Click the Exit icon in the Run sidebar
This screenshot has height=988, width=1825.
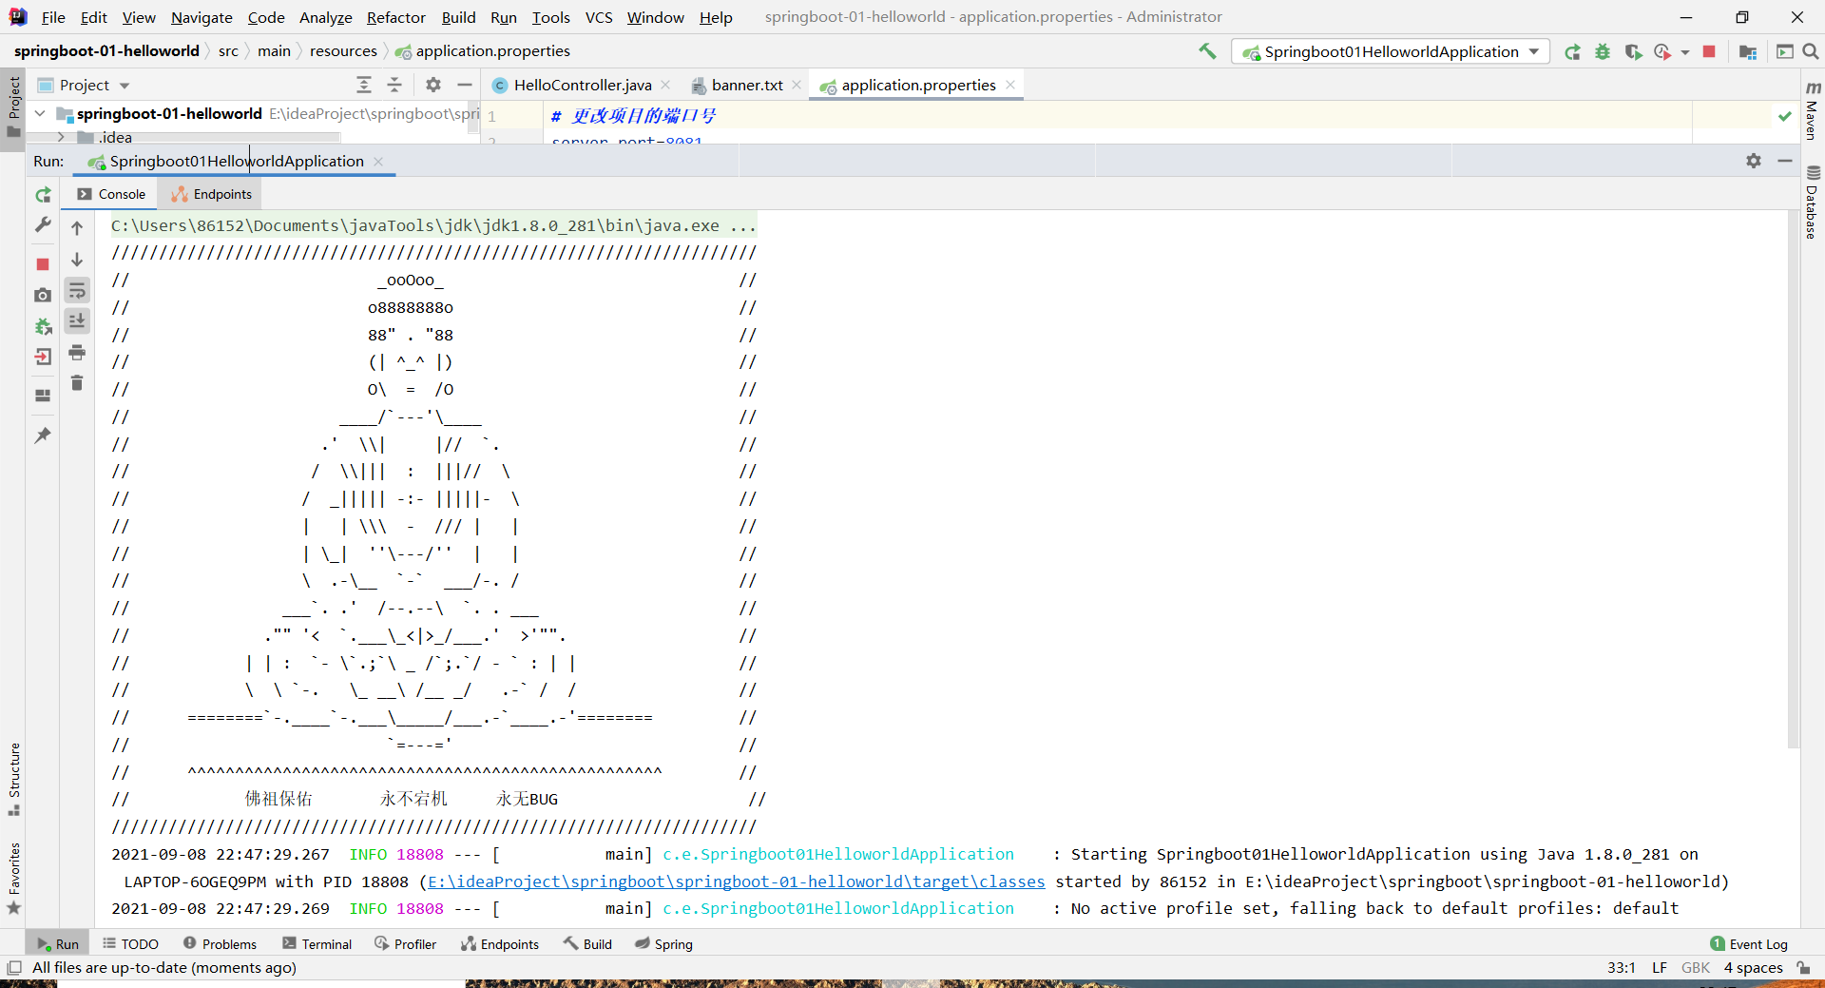[x=43, y=358]
